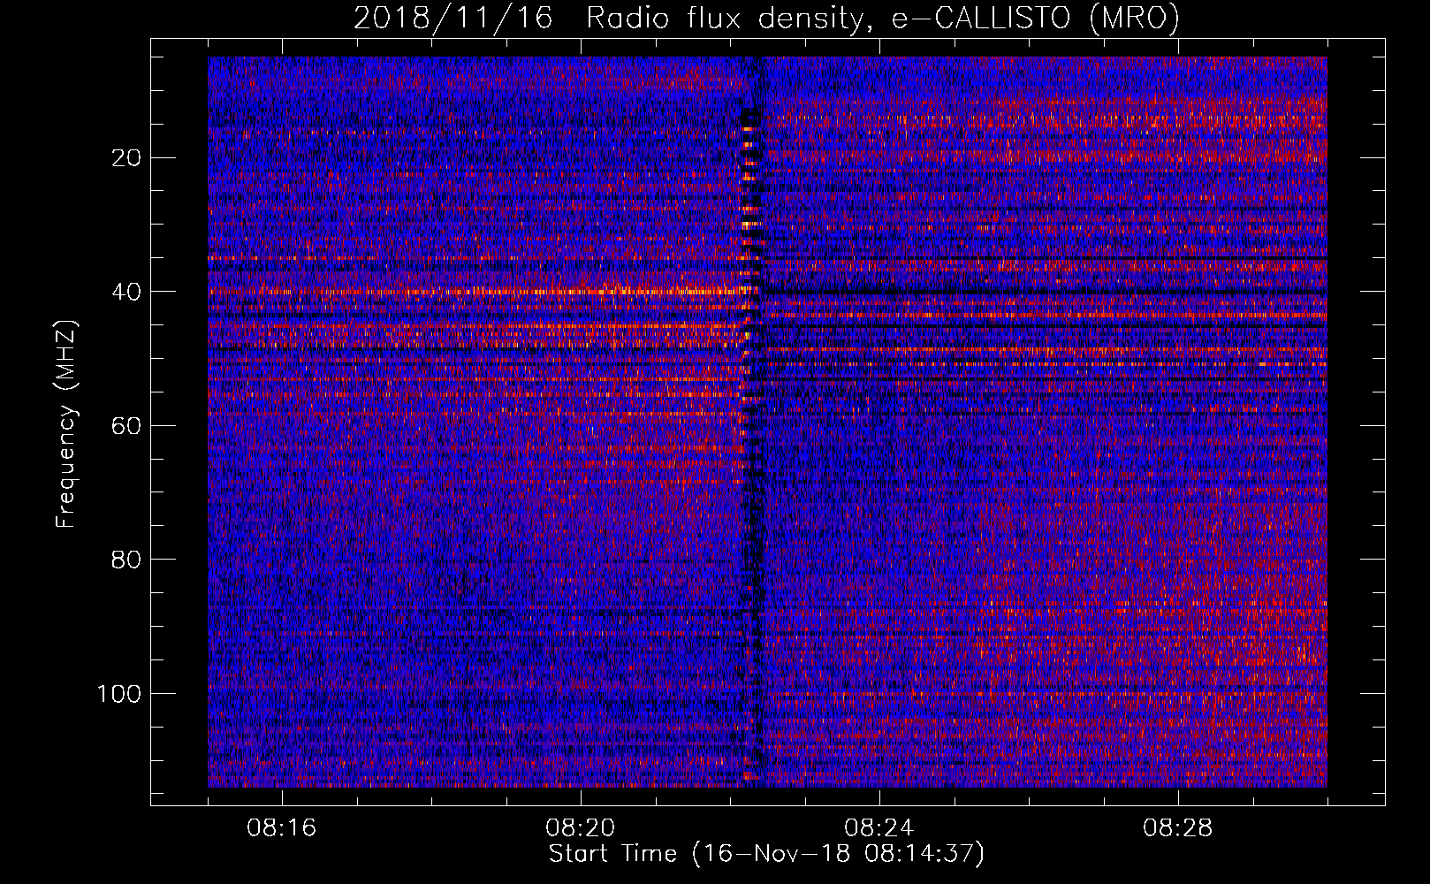1430x884 pixels.
Task: Click the frequency tick label '20'
Action: tap(127, 158)
